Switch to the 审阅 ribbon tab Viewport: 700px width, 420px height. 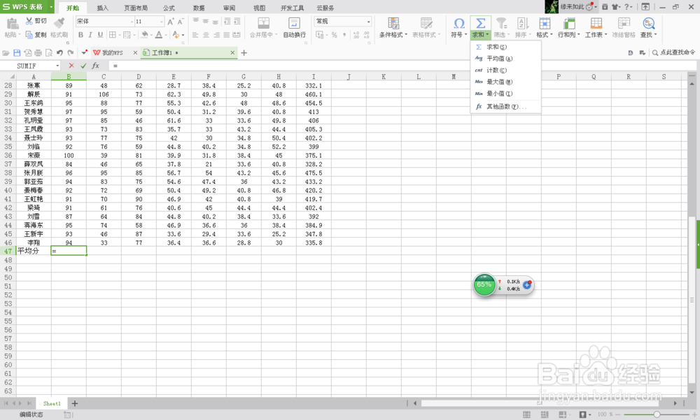[229, 8]
